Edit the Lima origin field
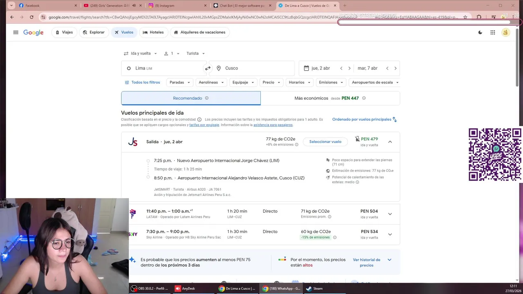Image resolution: width=523 pixels, height=294 pixels. click(x=163, y=68)
